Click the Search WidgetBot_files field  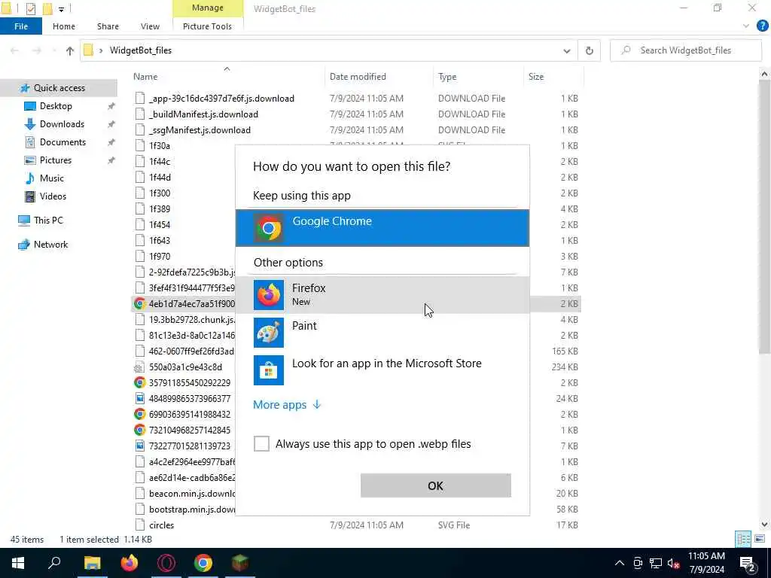click(685, 50)
